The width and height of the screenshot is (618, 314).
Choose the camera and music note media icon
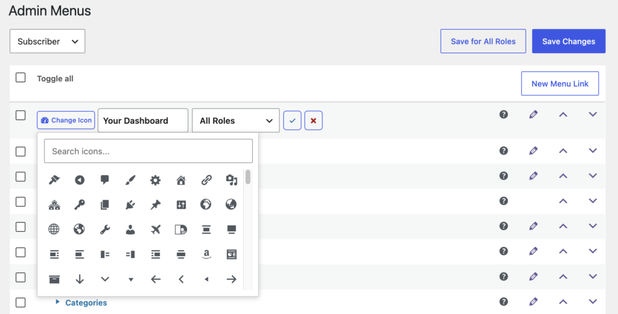pyautogui.click(x=231, y=180)
